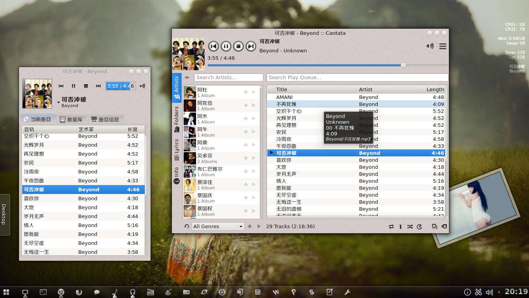Add artist 阿杜 to play queue
Image resolution: width=529 pixels, height=298 pixels.
246,92
